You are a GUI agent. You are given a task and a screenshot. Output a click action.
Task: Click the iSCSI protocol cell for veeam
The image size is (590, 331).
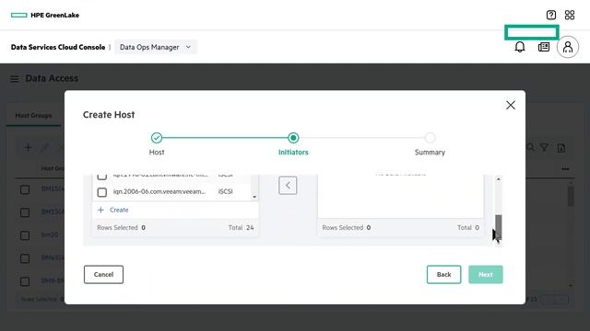click(225, 191)
